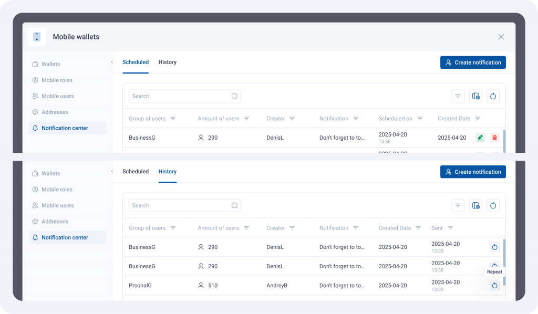
Task: Click the red delete trash icon
Action: 494,138
